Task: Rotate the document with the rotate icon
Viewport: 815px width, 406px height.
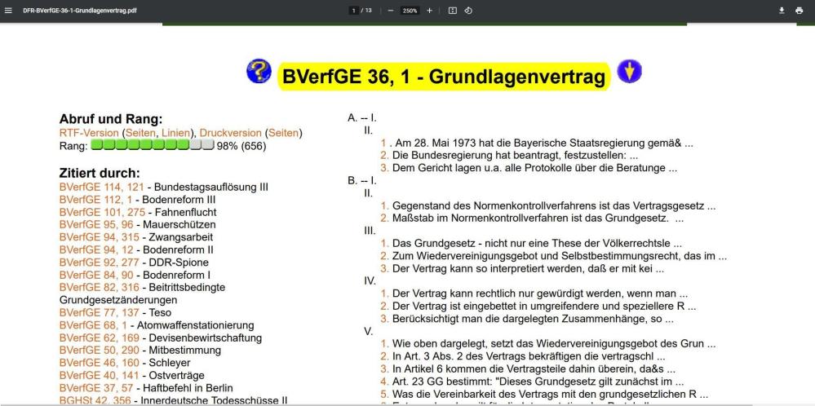Action: coord(468,10)
